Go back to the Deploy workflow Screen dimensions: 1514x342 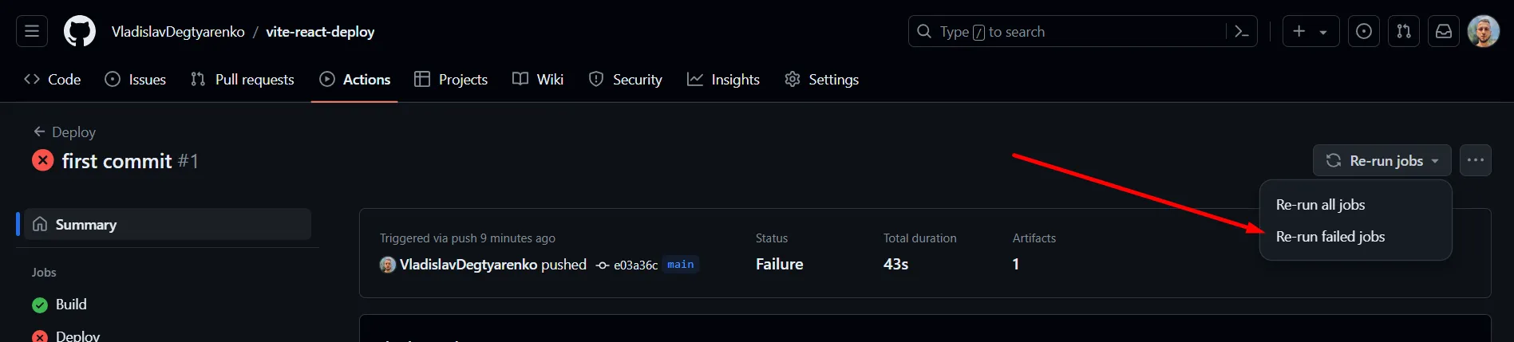point(65,132)
